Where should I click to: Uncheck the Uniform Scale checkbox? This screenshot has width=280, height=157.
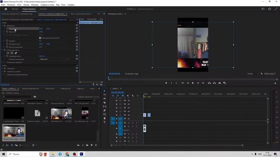(40, 38)
